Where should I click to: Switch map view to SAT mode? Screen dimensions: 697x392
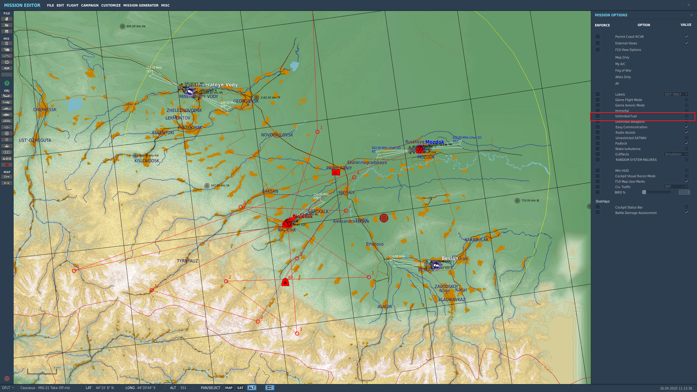pos(240,388)
